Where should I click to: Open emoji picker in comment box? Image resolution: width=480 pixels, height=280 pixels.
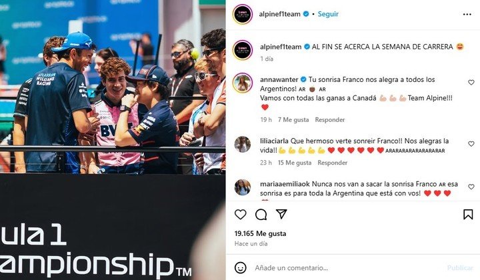240,268
